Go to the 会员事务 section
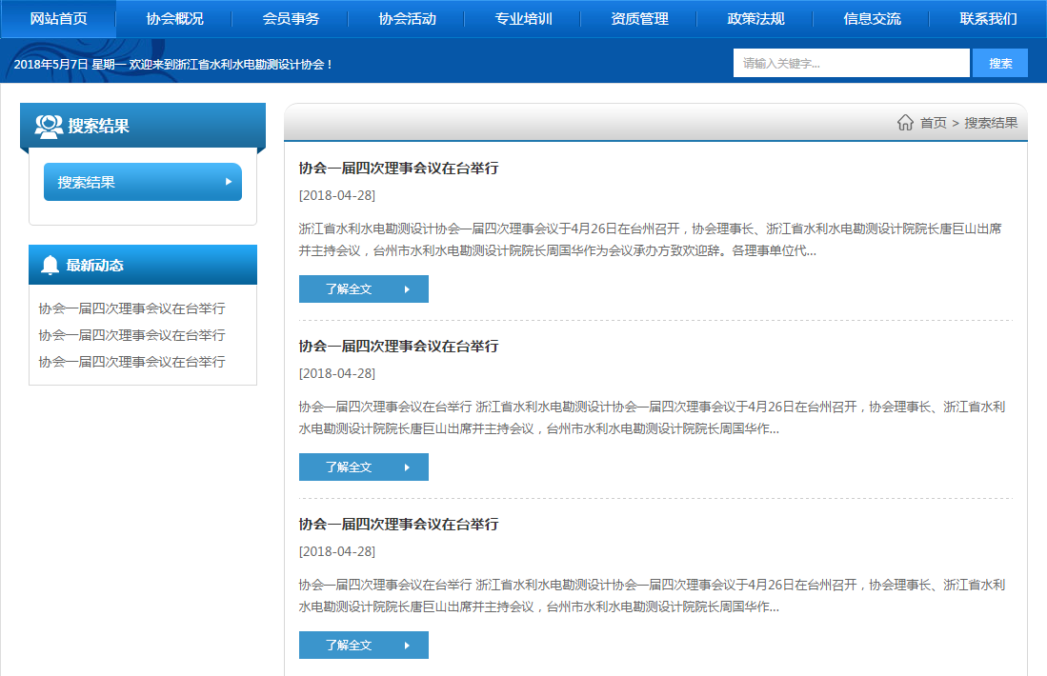The height and width of the screenshot is (676, 1047). (x=291, y=19)
